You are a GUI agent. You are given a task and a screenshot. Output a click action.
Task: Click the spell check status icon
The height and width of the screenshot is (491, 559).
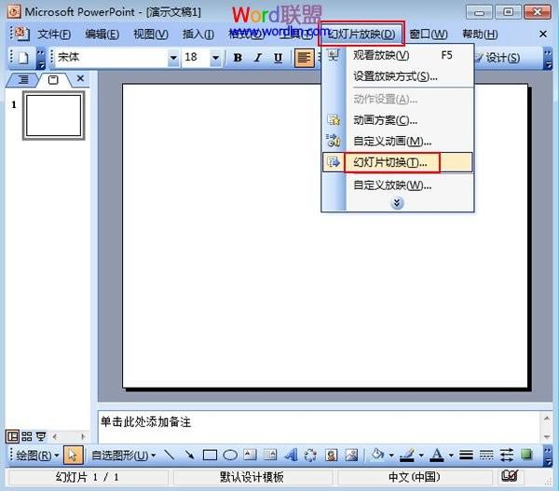click(509, 476)
